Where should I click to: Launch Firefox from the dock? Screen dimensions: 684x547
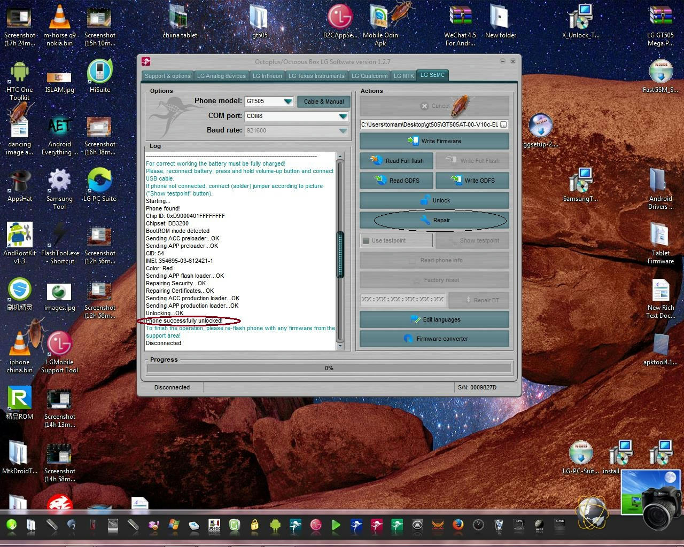pos(458,525)
